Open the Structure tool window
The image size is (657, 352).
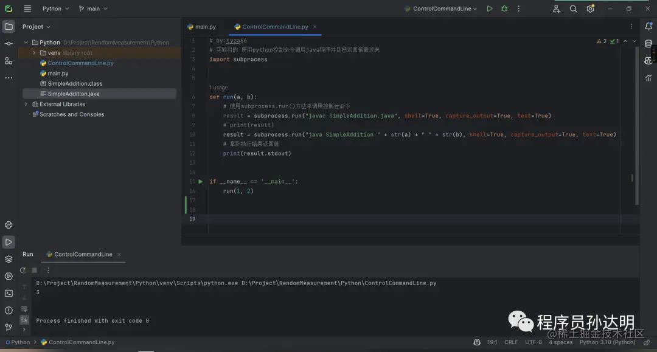tap(9, 61)
